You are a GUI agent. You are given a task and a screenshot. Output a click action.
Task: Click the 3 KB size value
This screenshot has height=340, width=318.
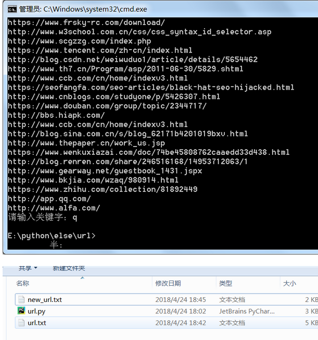(x=311, y=311)
